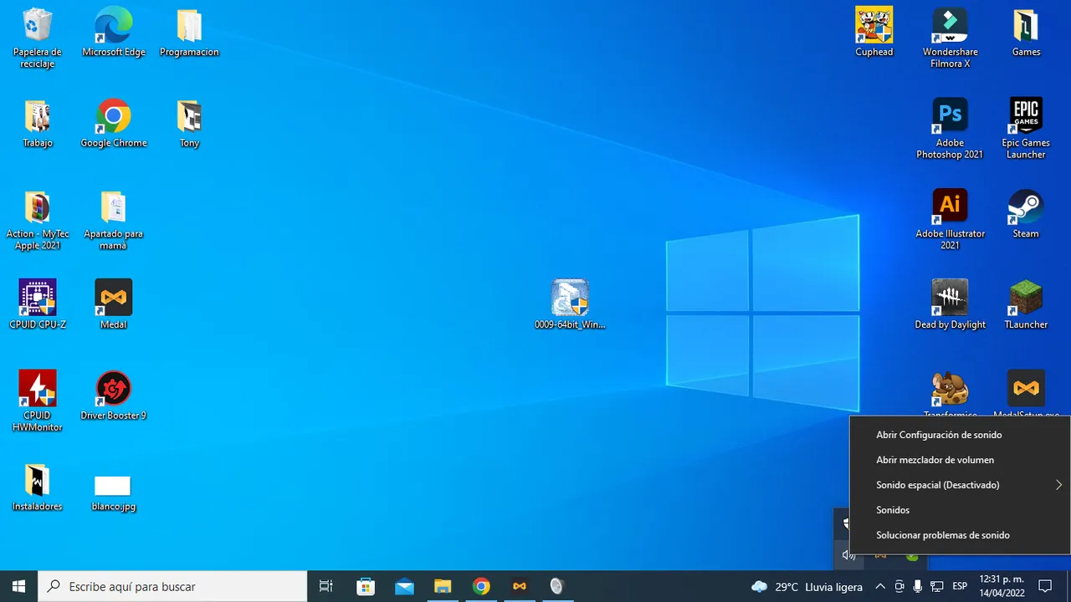Click the Show desktop taskbar strip
Screen dimensions: 1071x602
click(x=1068, y=586)
